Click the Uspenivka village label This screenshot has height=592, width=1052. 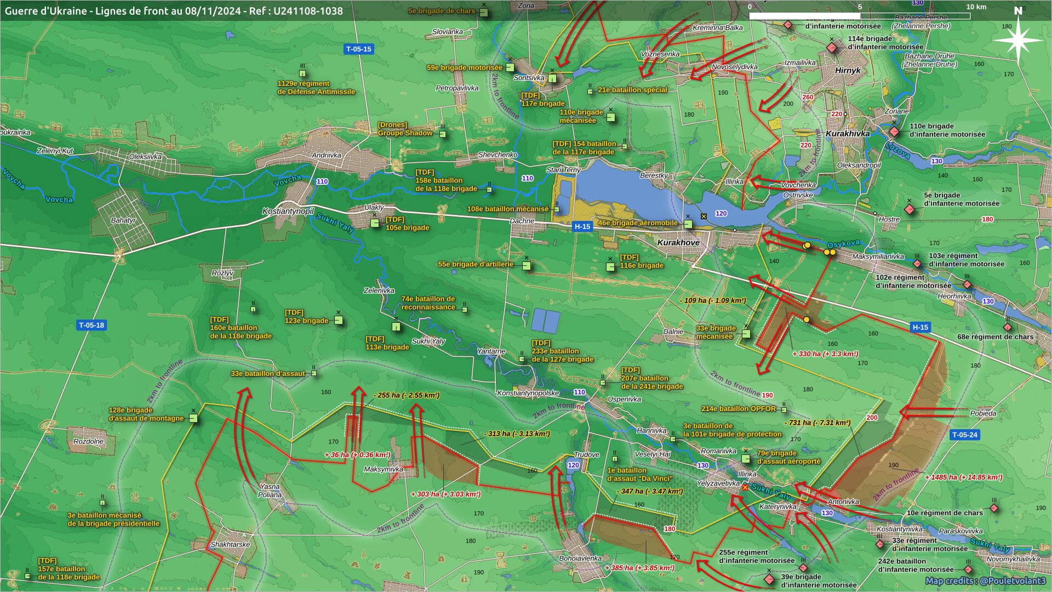click(x=625, y=399)
